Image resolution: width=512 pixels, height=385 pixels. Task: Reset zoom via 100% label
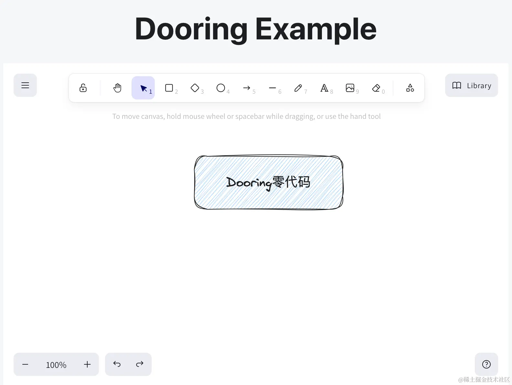(56, 365)
